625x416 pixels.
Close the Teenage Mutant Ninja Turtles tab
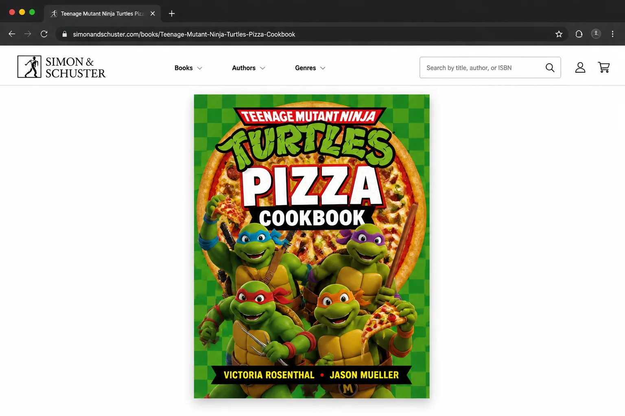tap(153, 13)
